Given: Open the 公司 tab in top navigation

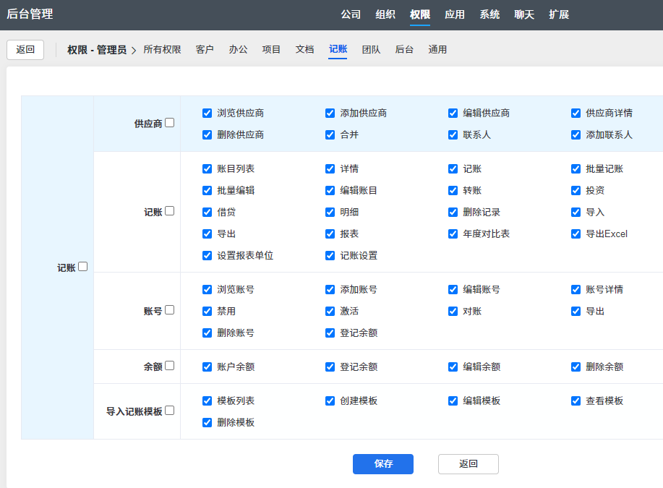Looking at the screenshot, I should point(351,14).
